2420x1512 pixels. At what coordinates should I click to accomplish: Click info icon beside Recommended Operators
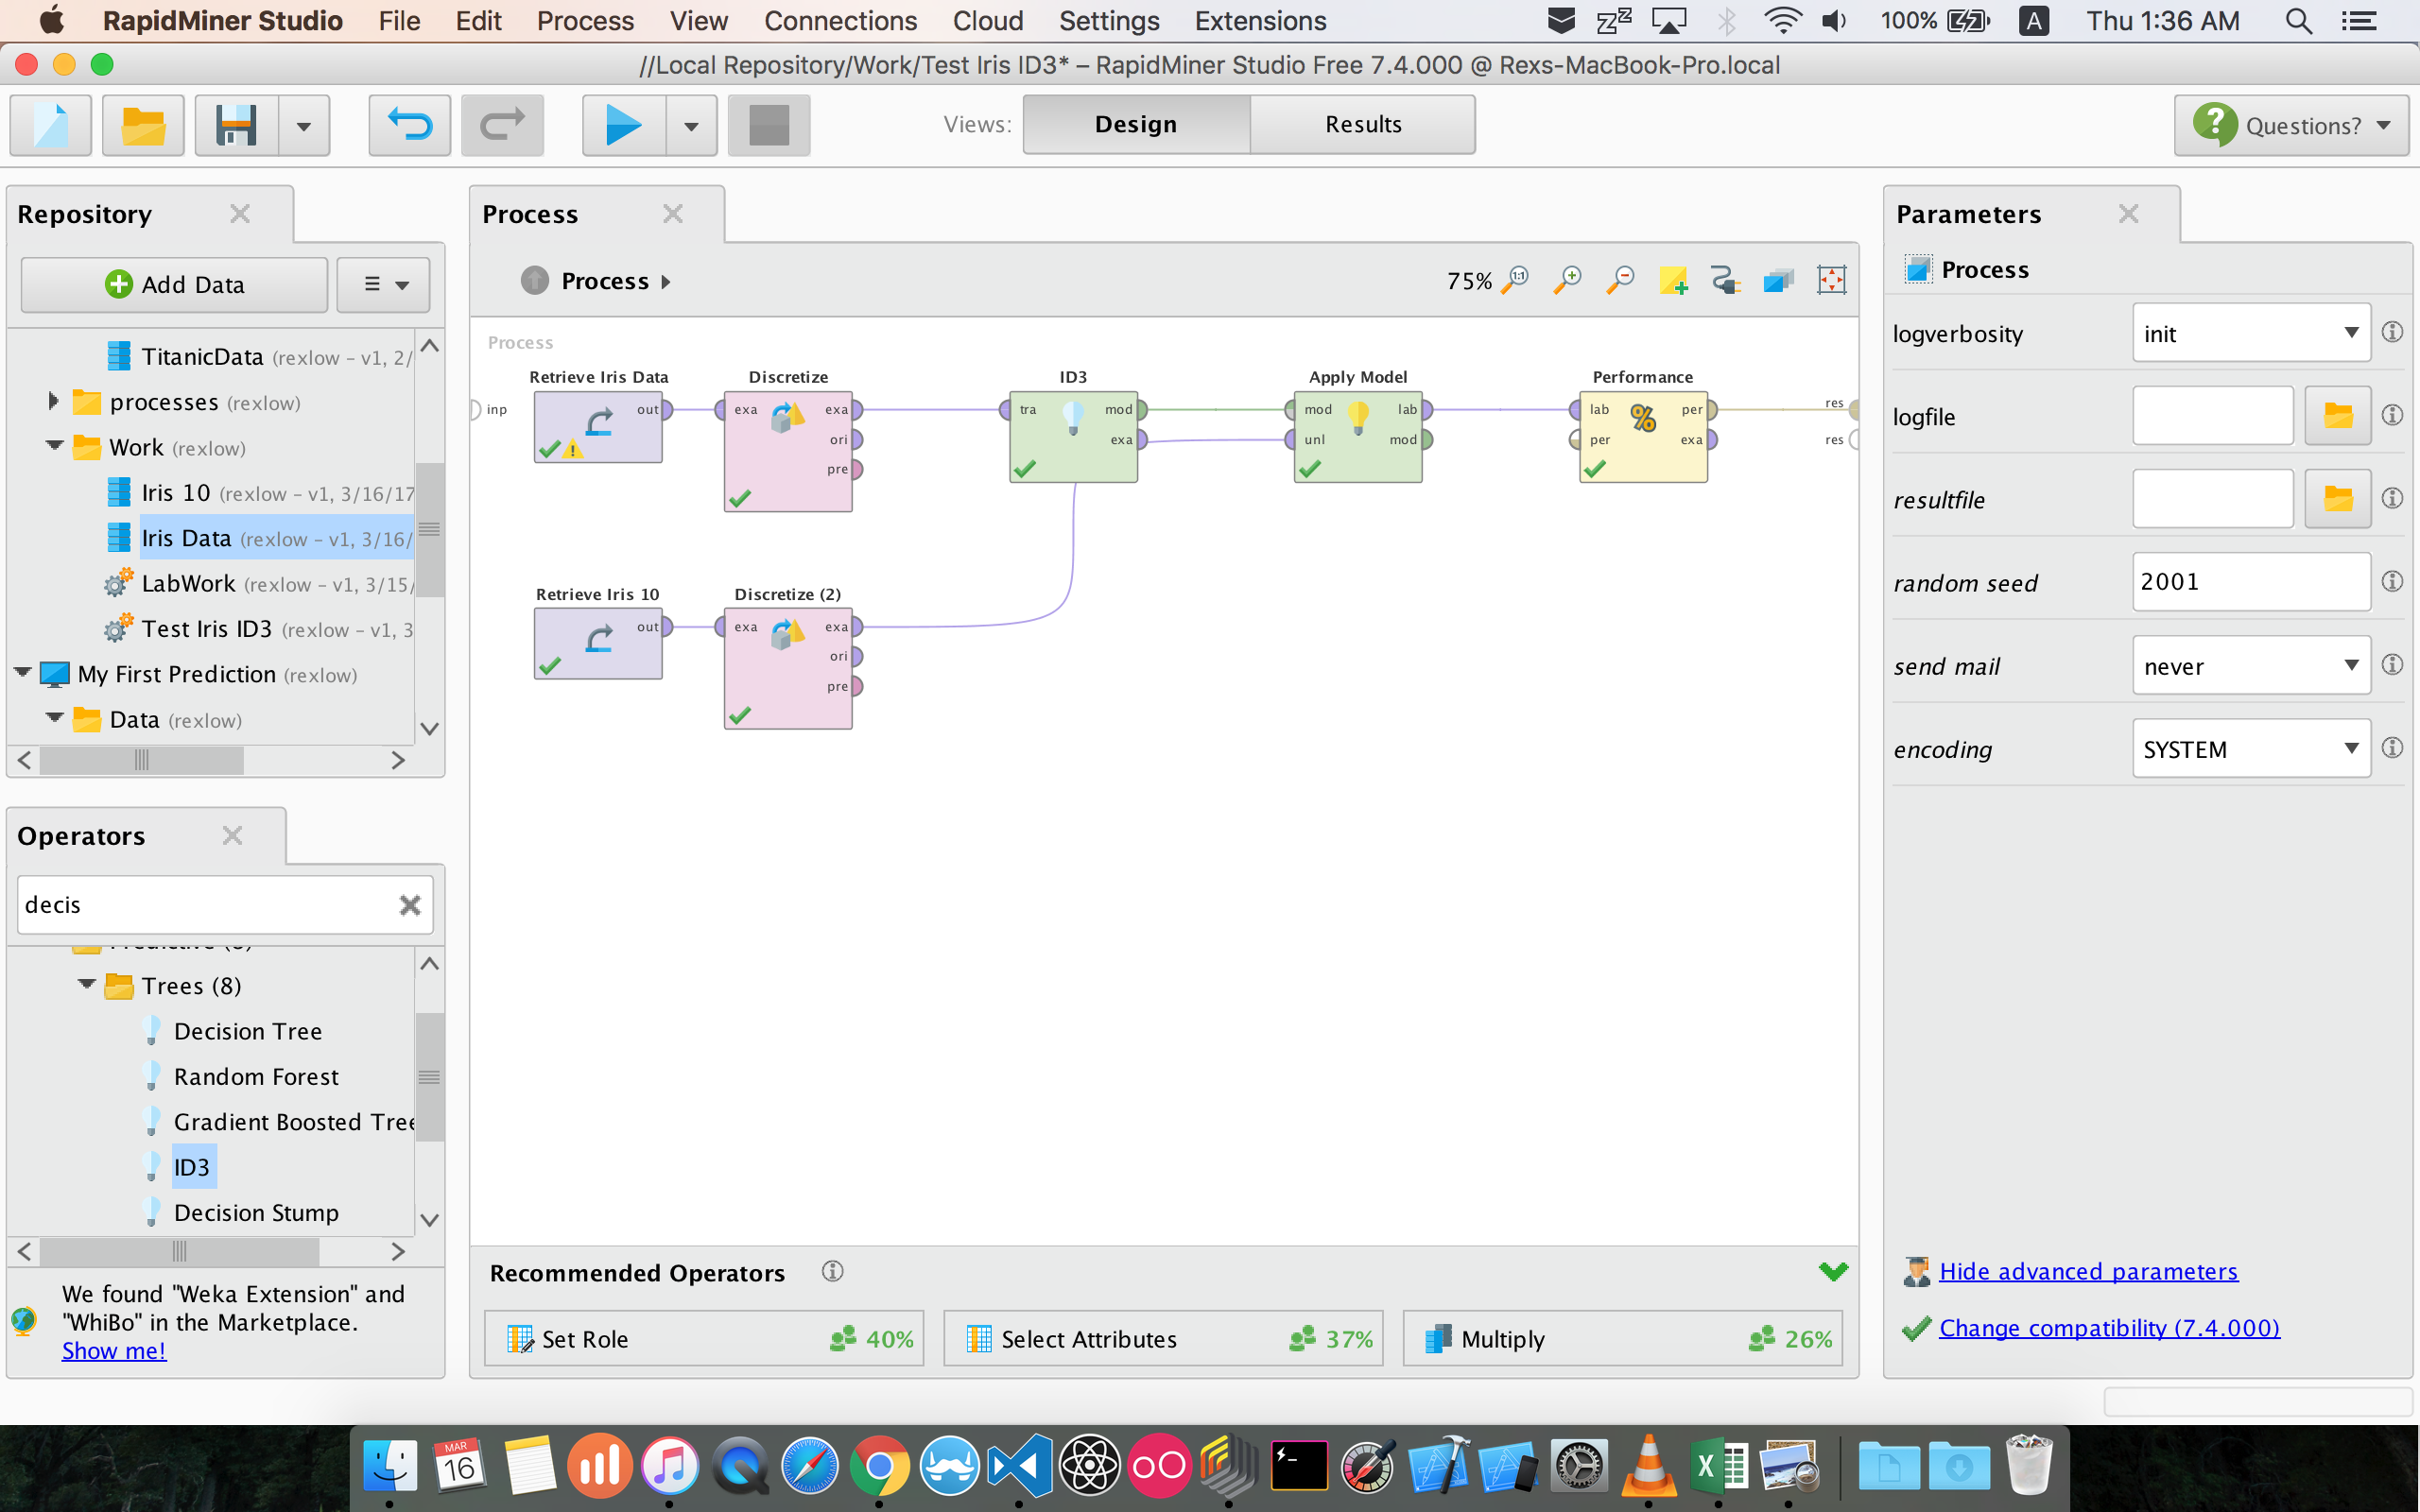coord(832,1271)
